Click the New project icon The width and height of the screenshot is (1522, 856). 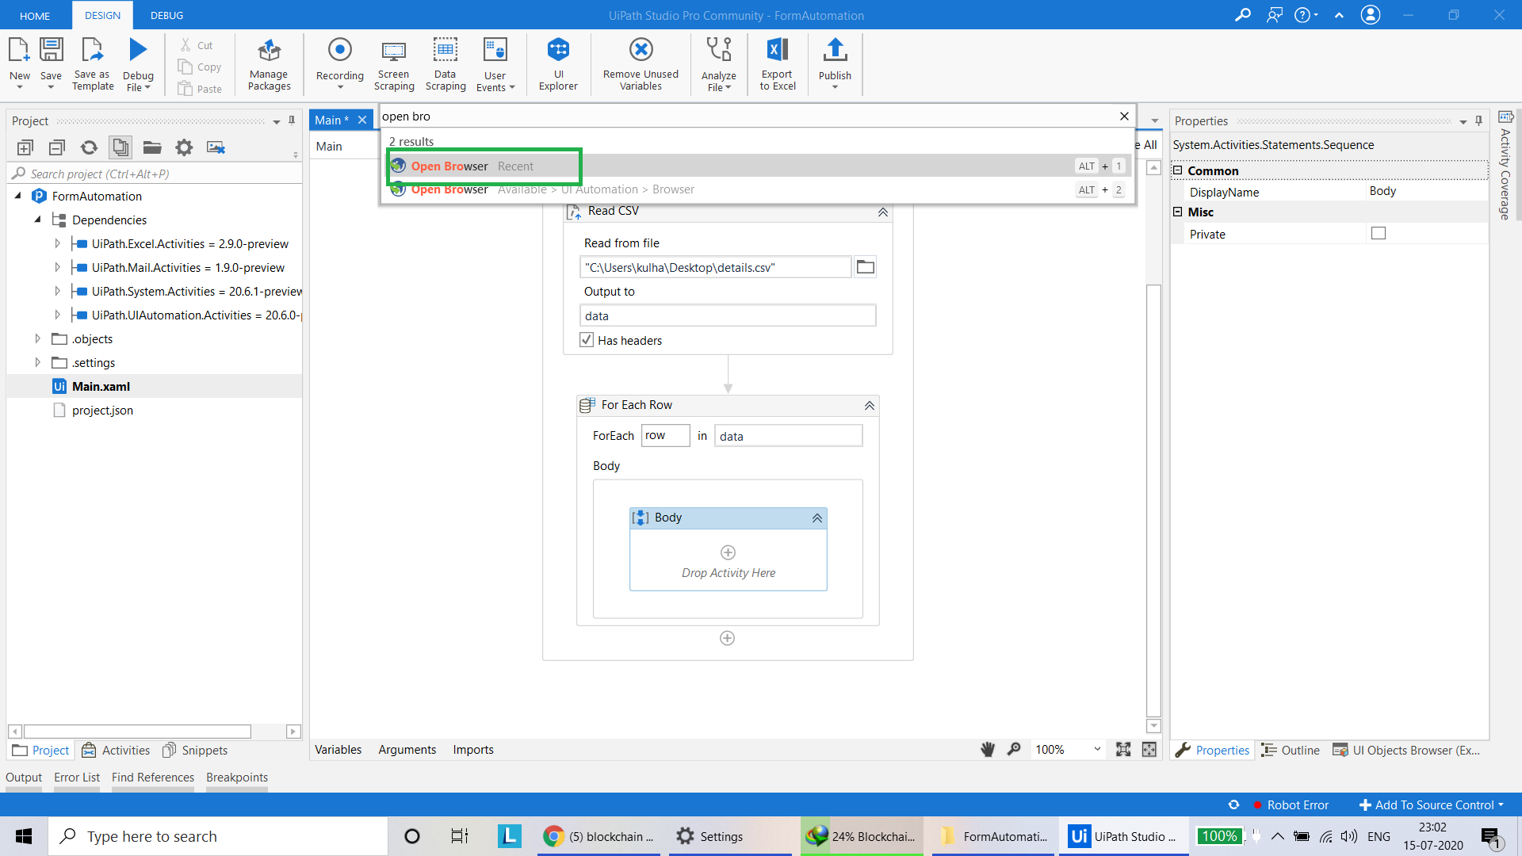point(19,50)
